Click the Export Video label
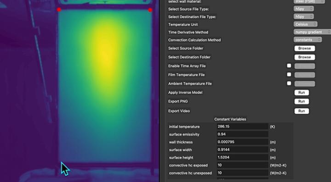This screenshot has width=331, height=182. 179,111
